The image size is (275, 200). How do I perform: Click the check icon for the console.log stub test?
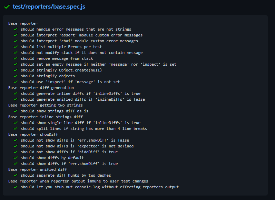(16, 187)
